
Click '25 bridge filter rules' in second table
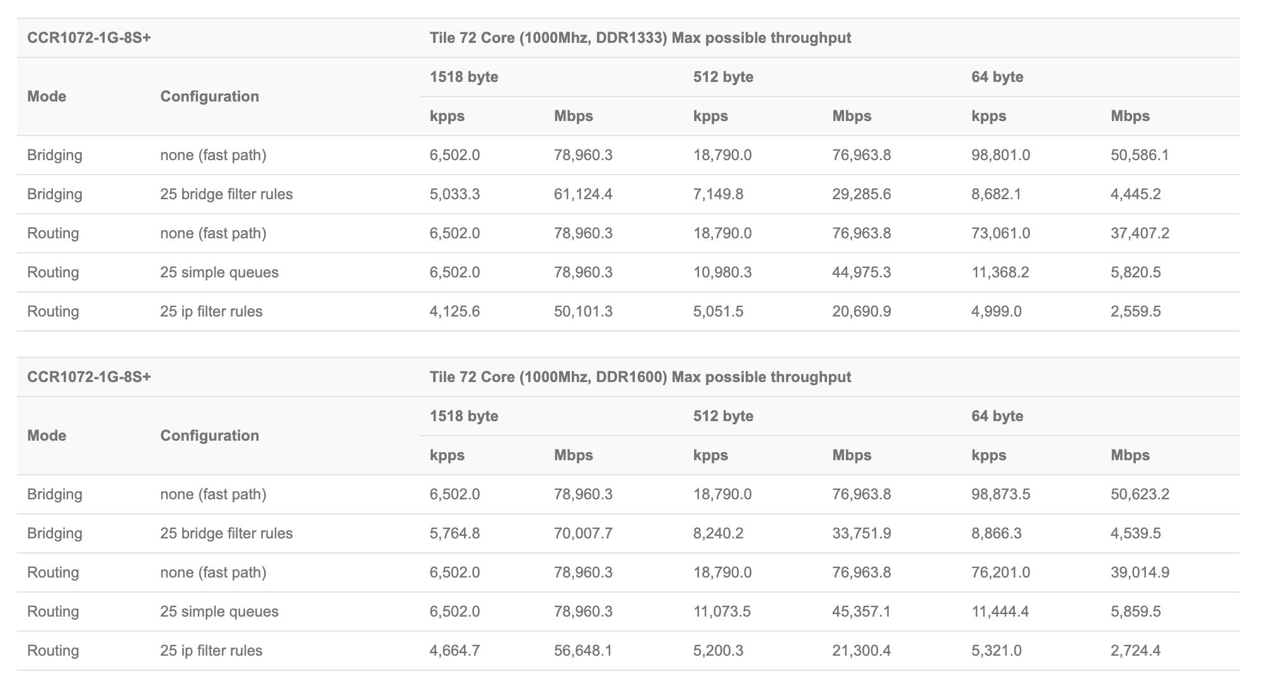[x=226, y=533]
